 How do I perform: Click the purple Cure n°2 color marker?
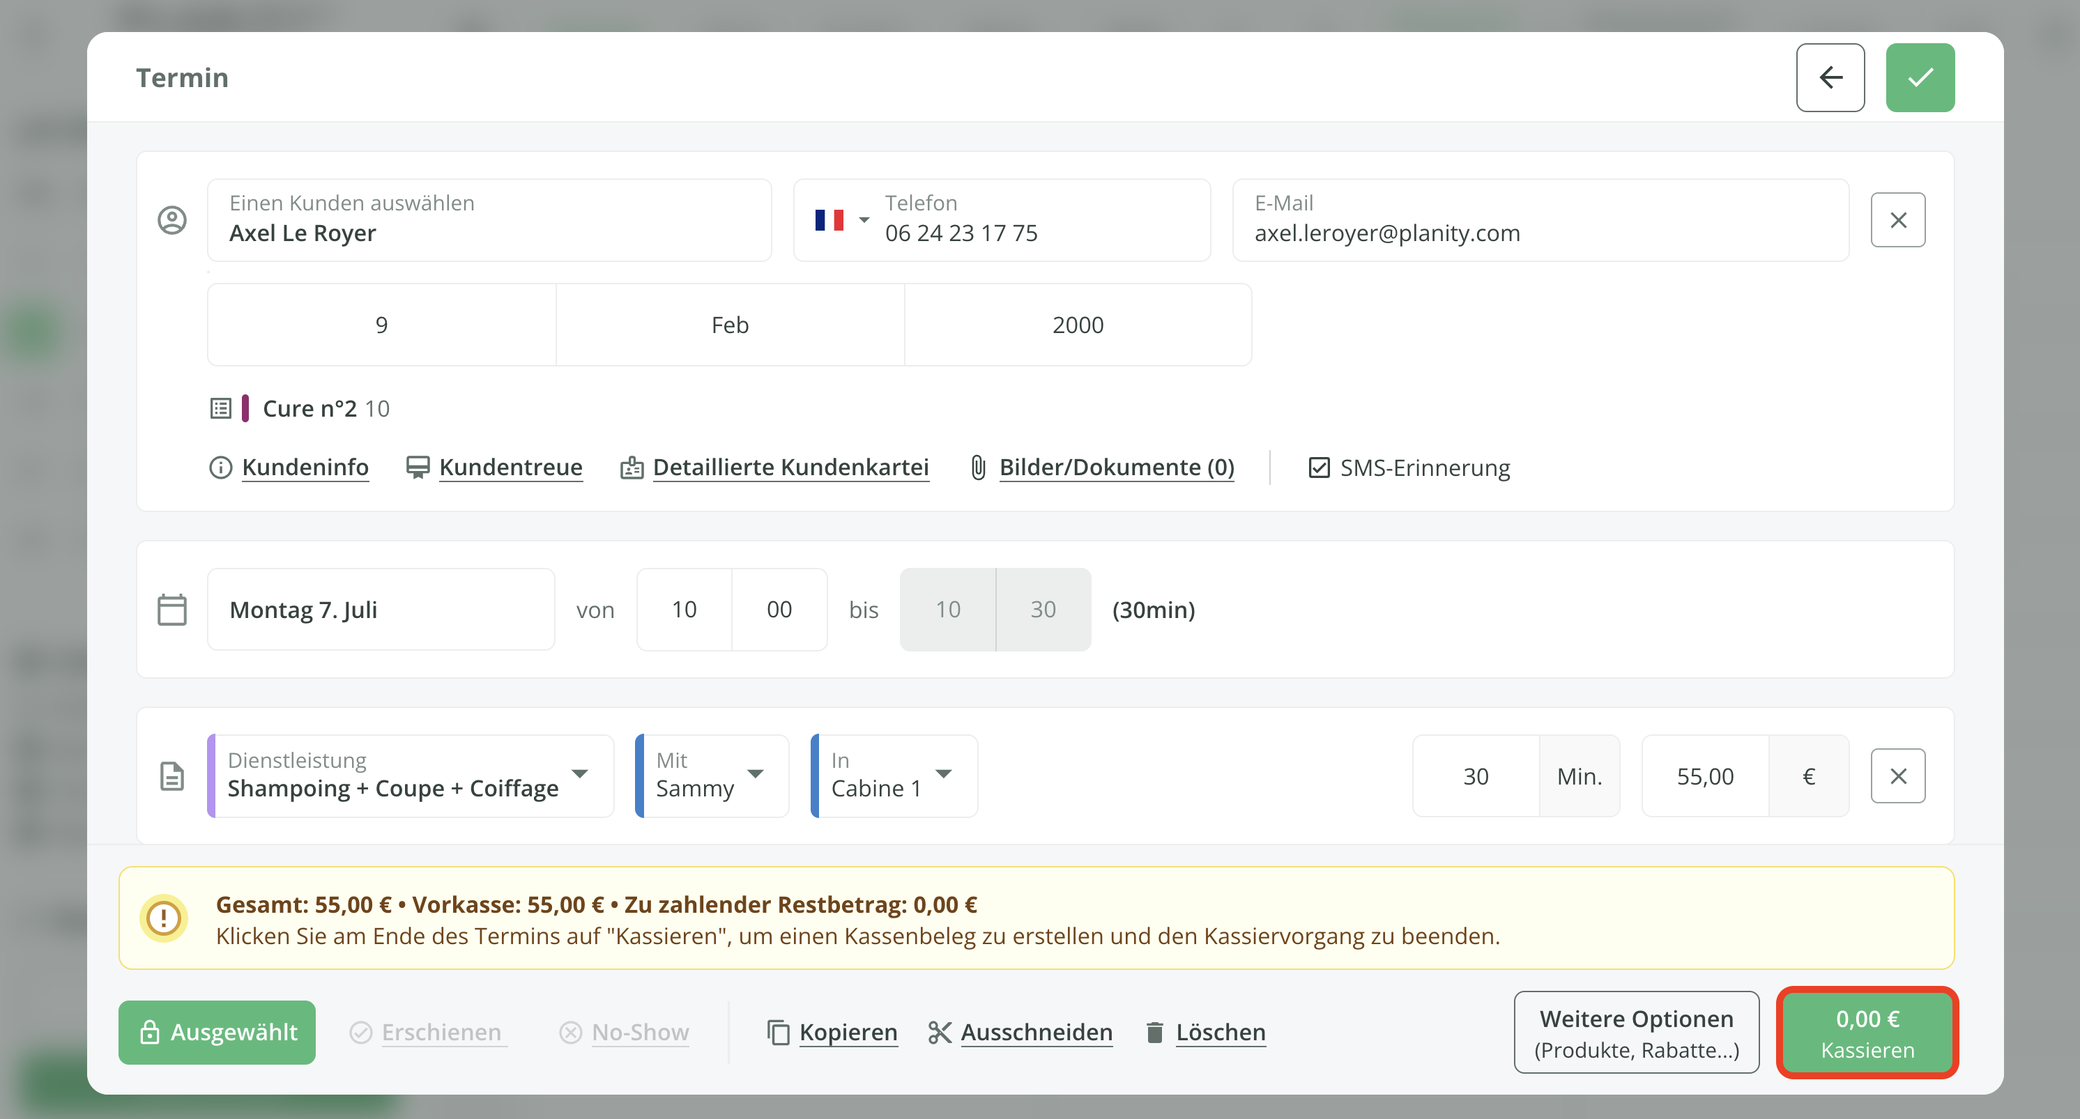point(245,408)
